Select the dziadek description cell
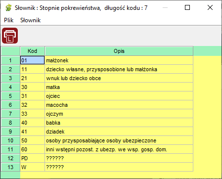 [x=119, y=132]
